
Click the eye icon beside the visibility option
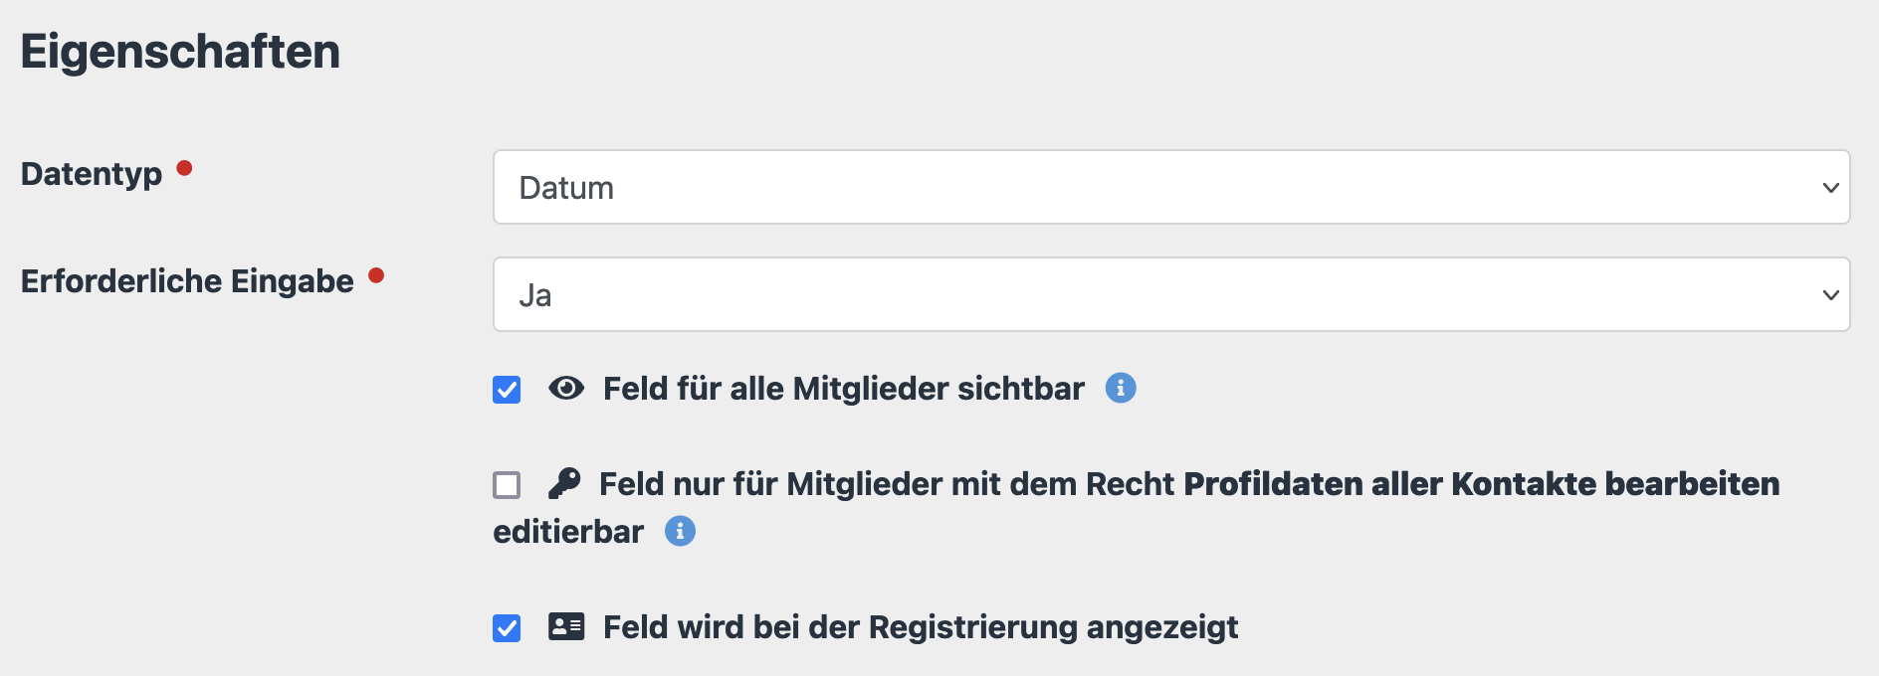point(566,389)
